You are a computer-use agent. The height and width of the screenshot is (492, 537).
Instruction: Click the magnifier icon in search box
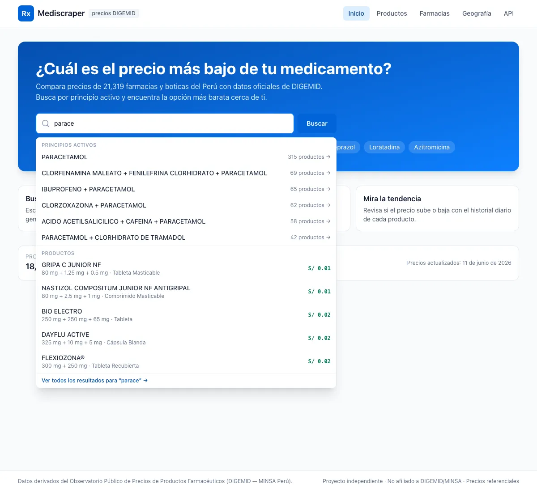pyautogui.click(x=46, y=123)
